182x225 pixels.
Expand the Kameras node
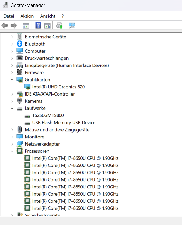(12, 101)
